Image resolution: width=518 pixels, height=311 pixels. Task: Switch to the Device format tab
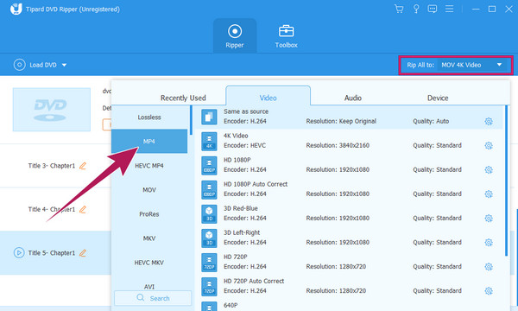pyautogui.click(x=438, y=98)
